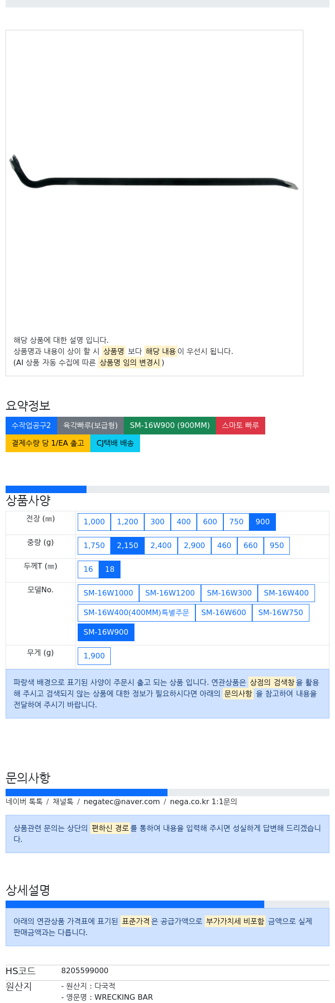Click the 결제수량 당 1/EA 출고 tag
Screen dimensions: 335x1003
tap(48, 443)
